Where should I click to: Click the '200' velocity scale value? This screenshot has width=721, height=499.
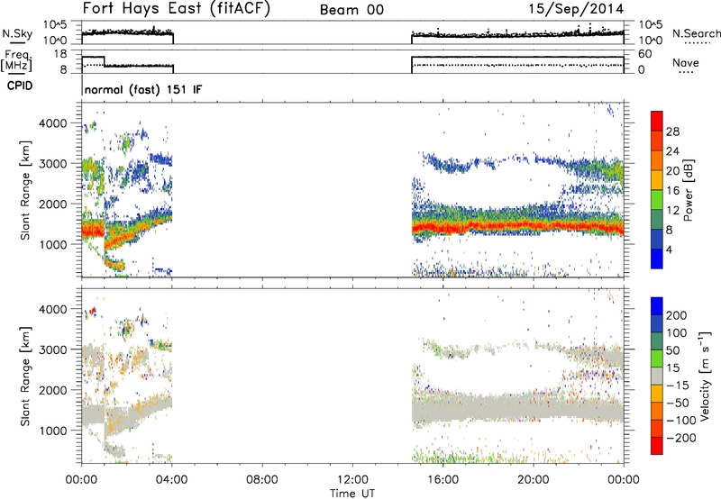click(x=677, y=315)
